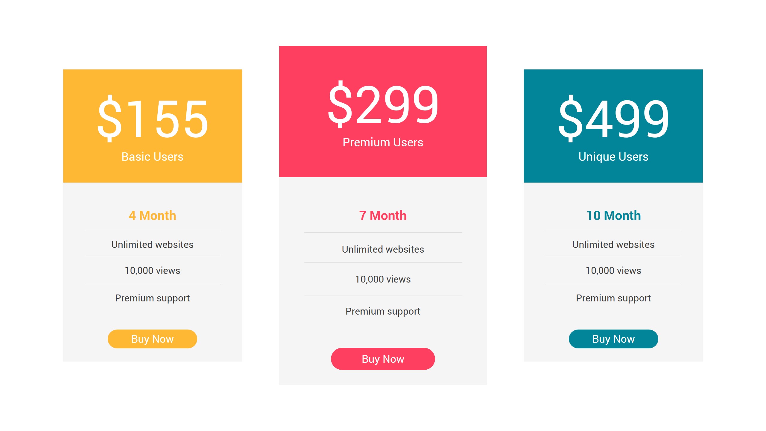Click the teal Unique plan header area
The width and height of the screenshot is (766, 431).
click(x=613, y=87)
